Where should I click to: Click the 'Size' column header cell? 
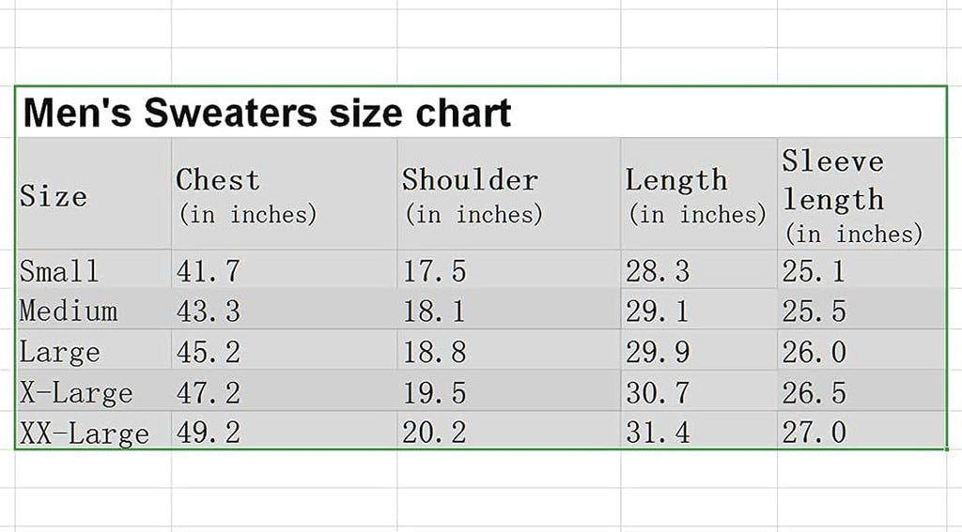pyautogui.click(x=54, y=197)
